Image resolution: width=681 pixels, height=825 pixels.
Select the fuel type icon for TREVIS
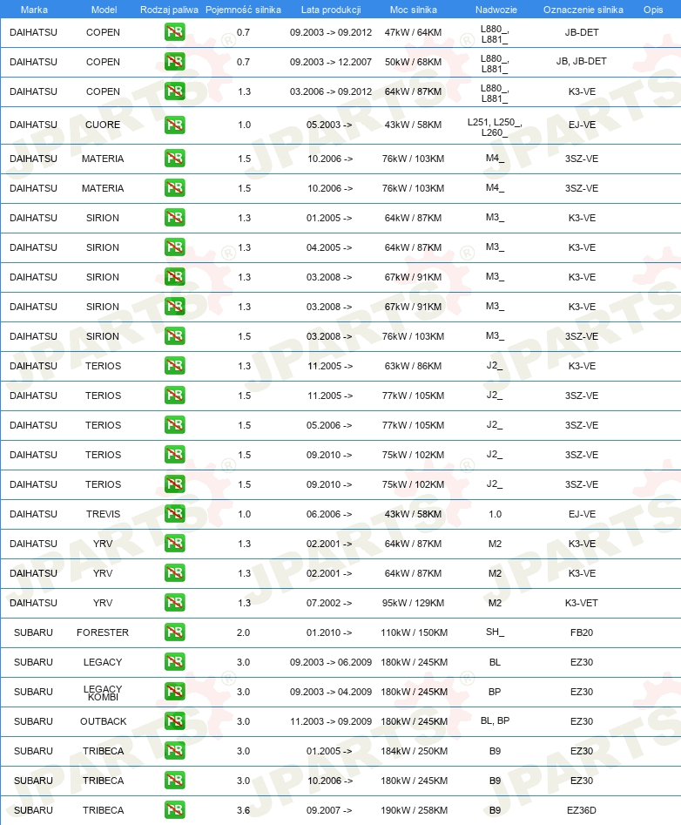(174, 513)
